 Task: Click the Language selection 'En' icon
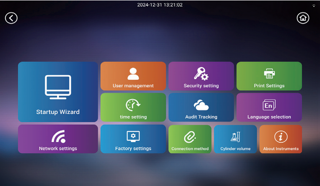click(269, 105)
